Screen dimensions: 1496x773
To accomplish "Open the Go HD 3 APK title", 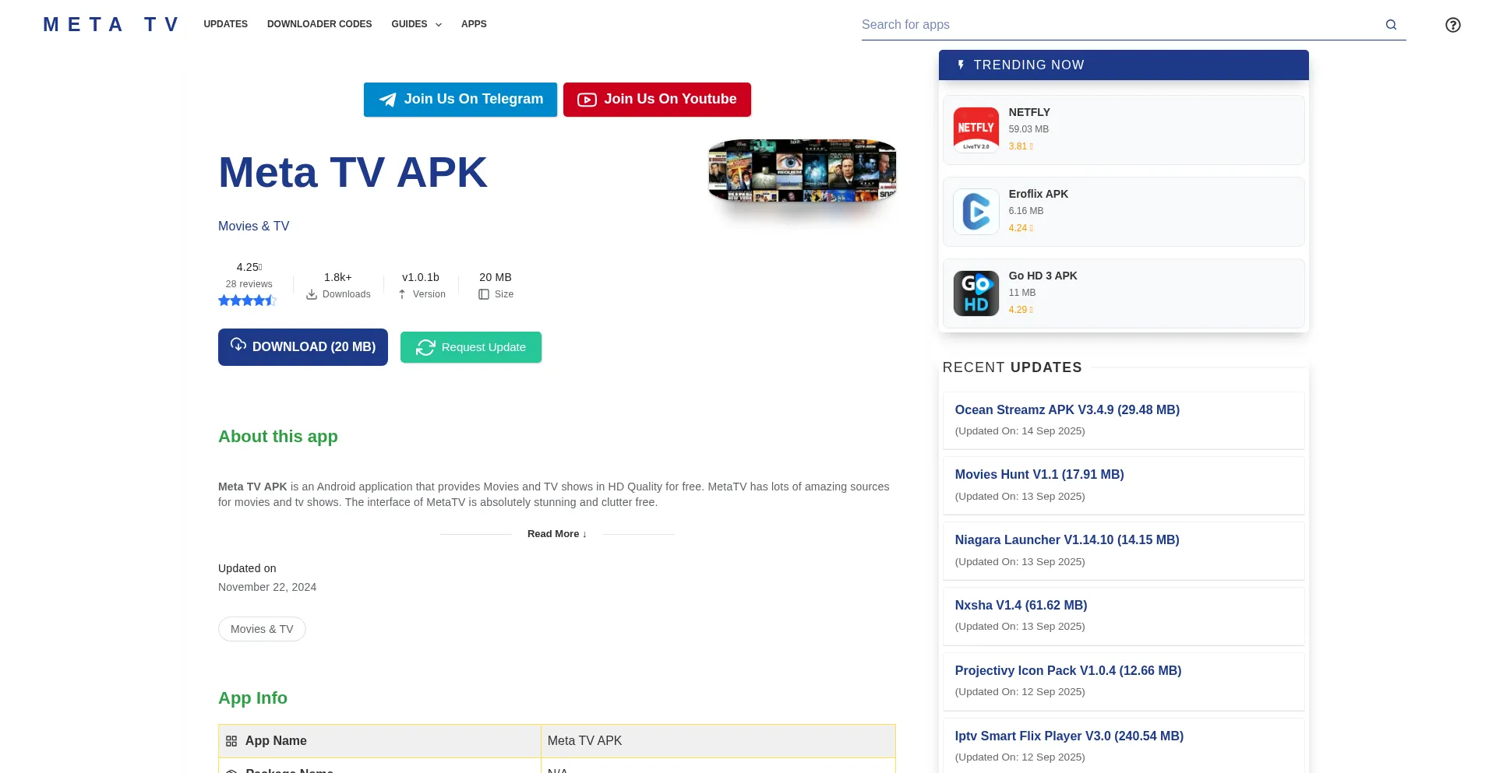I will coord(1043,276).
